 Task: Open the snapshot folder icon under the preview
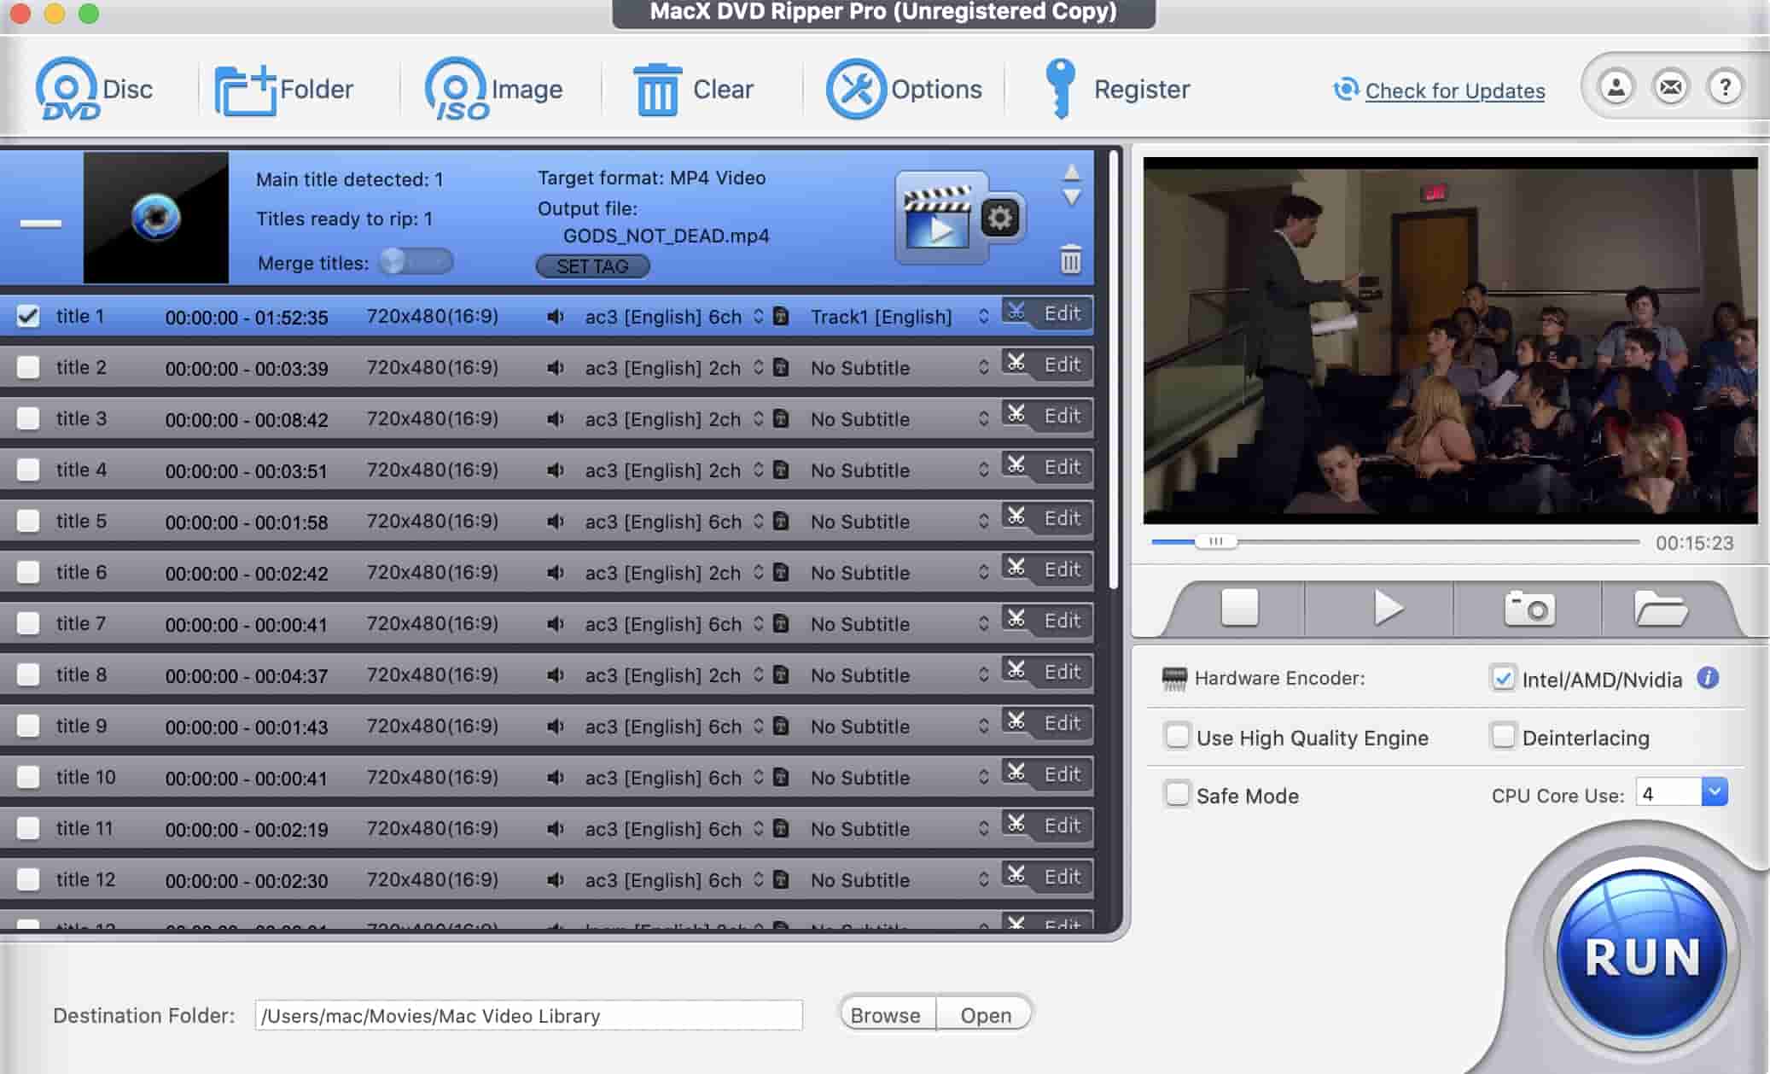tap(1660, 609)
